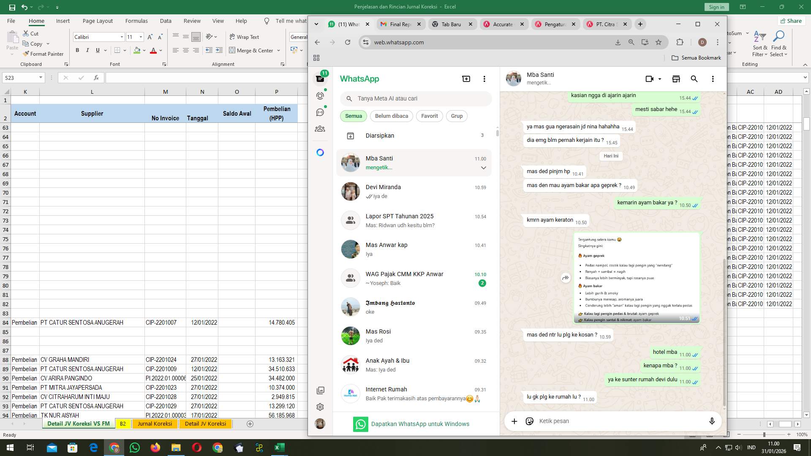Open WhatsApp settings gear

[x=320, y=407]
